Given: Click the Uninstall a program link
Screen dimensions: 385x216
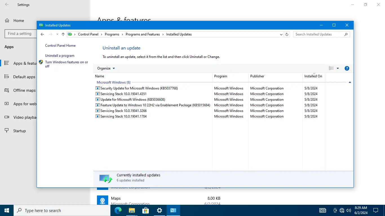Looking at the screenshot, I should coord(60,56).
